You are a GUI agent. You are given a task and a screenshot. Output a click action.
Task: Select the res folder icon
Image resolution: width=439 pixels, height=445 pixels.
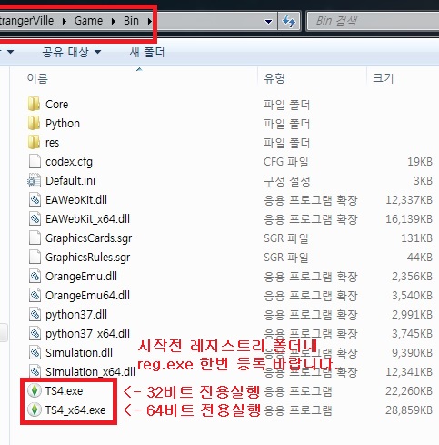(34, 142)
